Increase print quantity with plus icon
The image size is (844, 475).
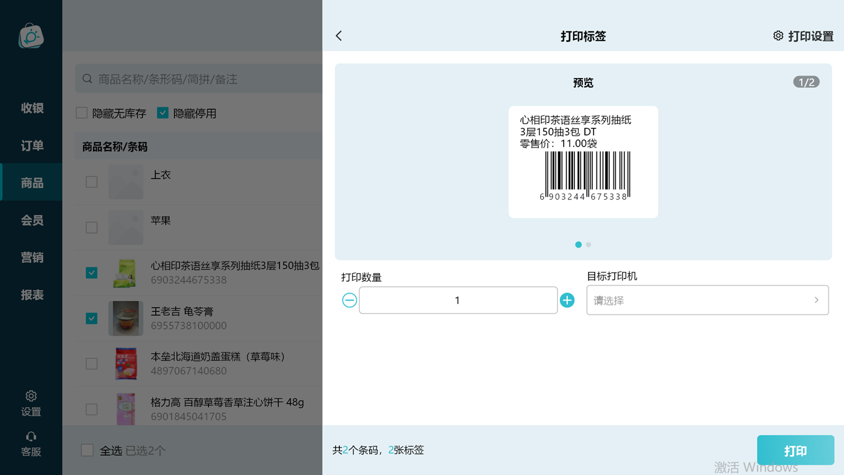(567, 300)
